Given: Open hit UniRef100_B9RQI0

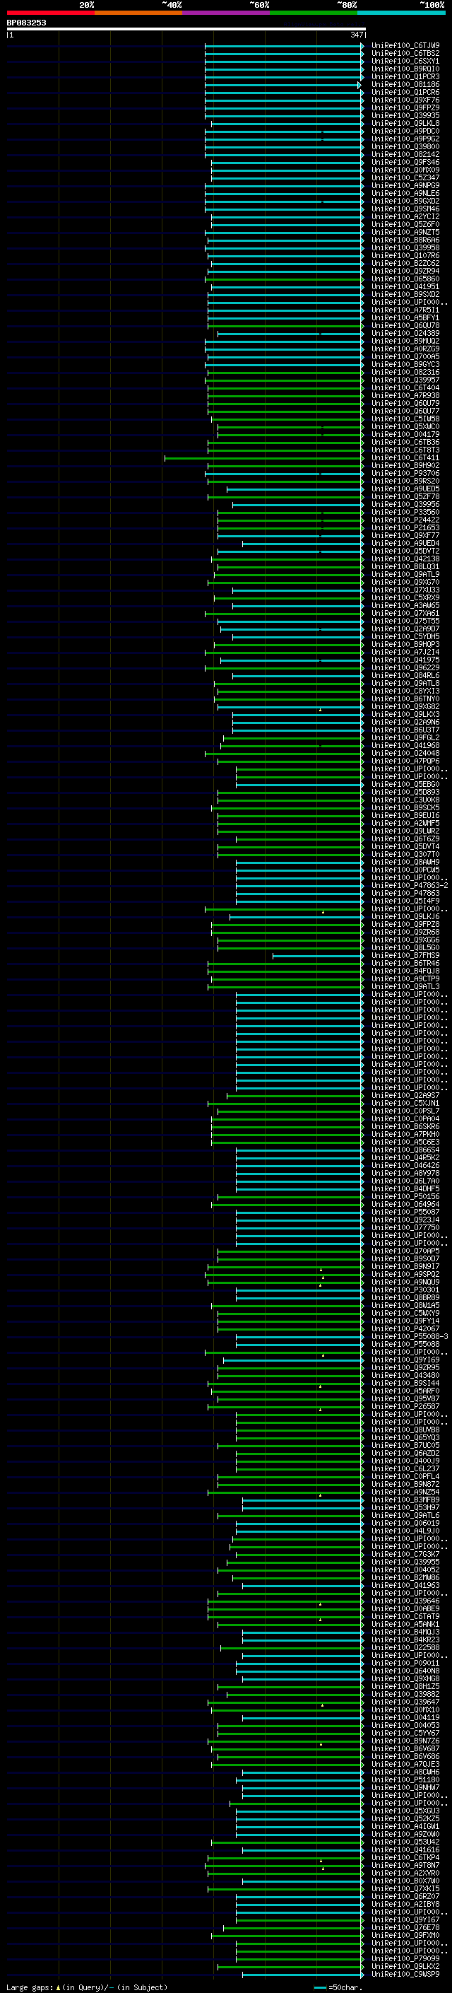Looking at the screenshot, I should click(x=405, y=69).
